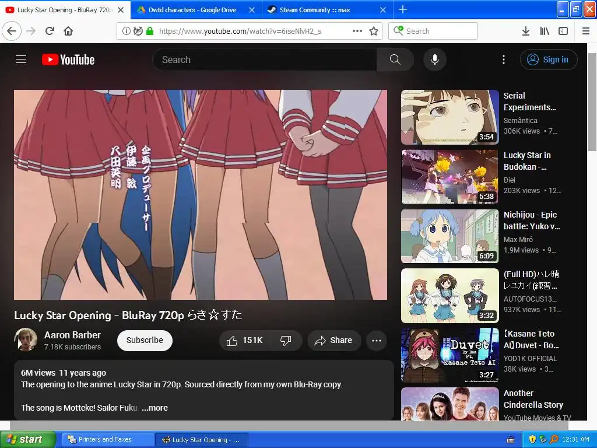Open more actions ellipsis under video
The height and width of the screenshot is (448, 597).
377,341
